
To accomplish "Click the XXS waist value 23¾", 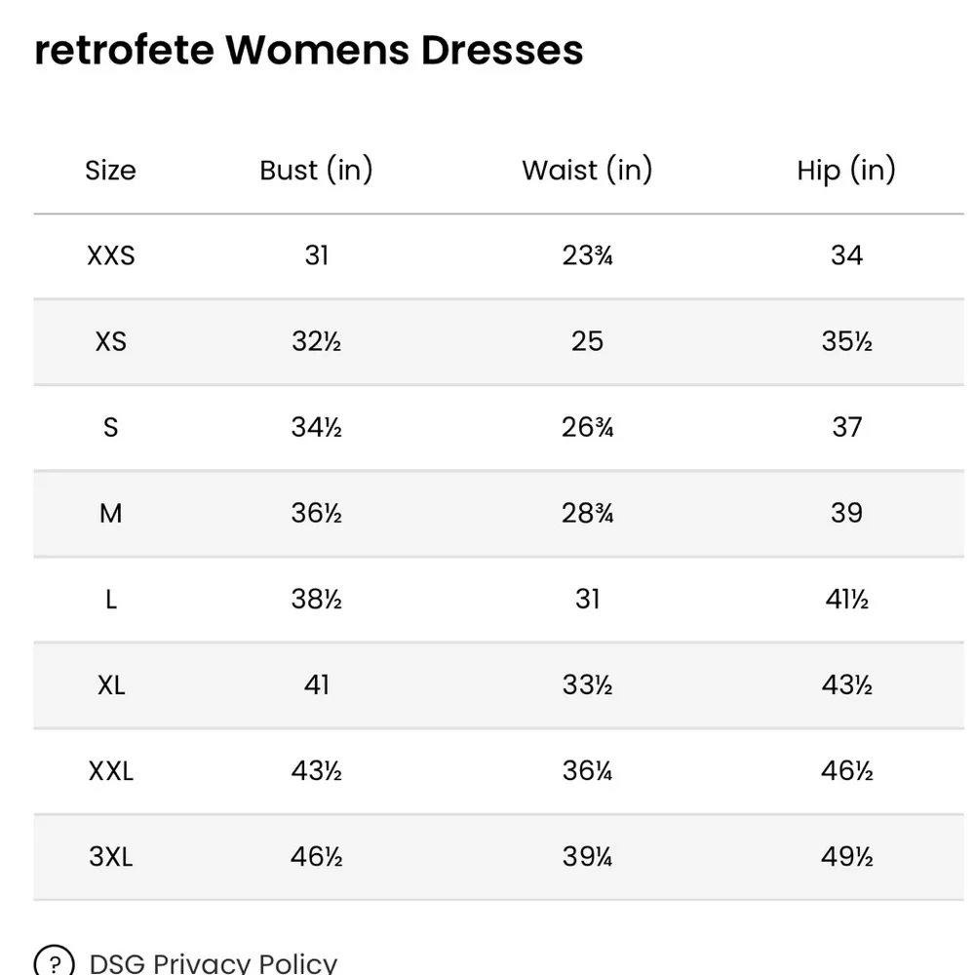I will pos(587,255).
